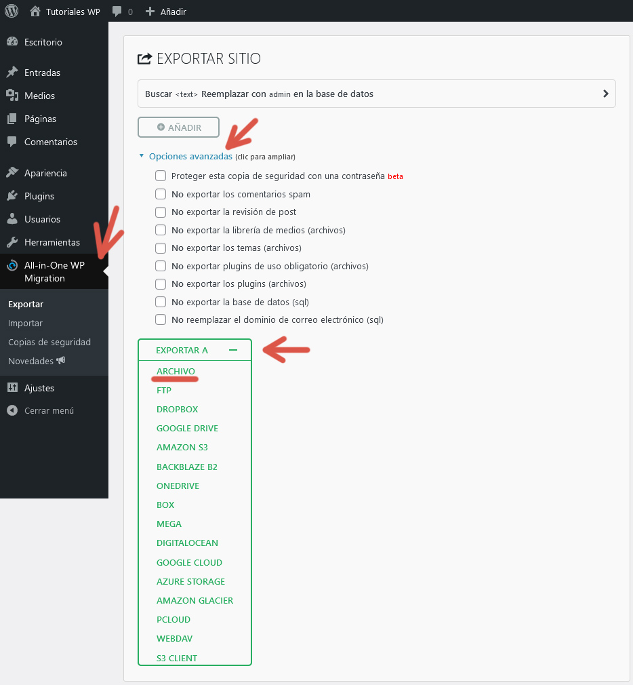Choose S3 CLIENT export option
Viewport: 633px width, 685px height.
click(x=177, y=658)
